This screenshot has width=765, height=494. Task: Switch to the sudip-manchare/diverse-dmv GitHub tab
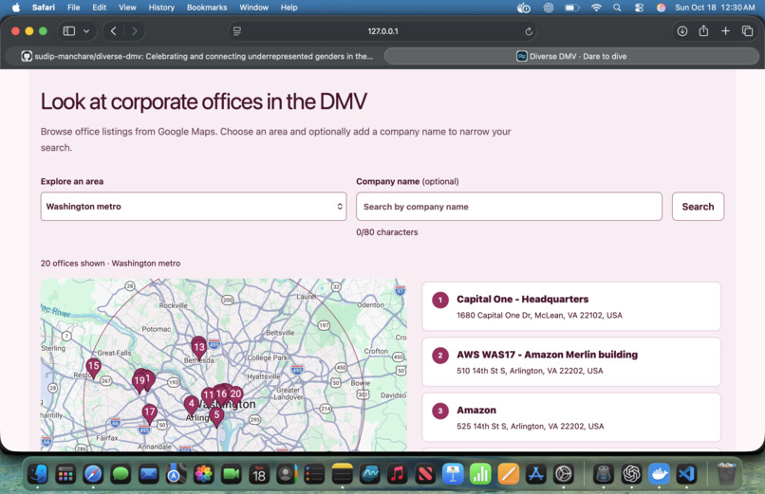click(196, 56)
